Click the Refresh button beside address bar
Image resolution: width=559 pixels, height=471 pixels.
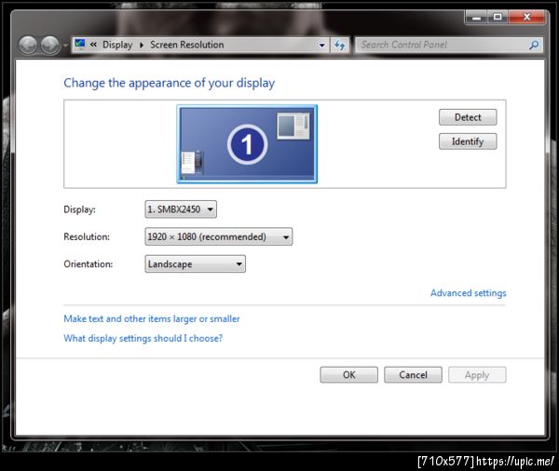pyautogui.click(x=339, y=46)
